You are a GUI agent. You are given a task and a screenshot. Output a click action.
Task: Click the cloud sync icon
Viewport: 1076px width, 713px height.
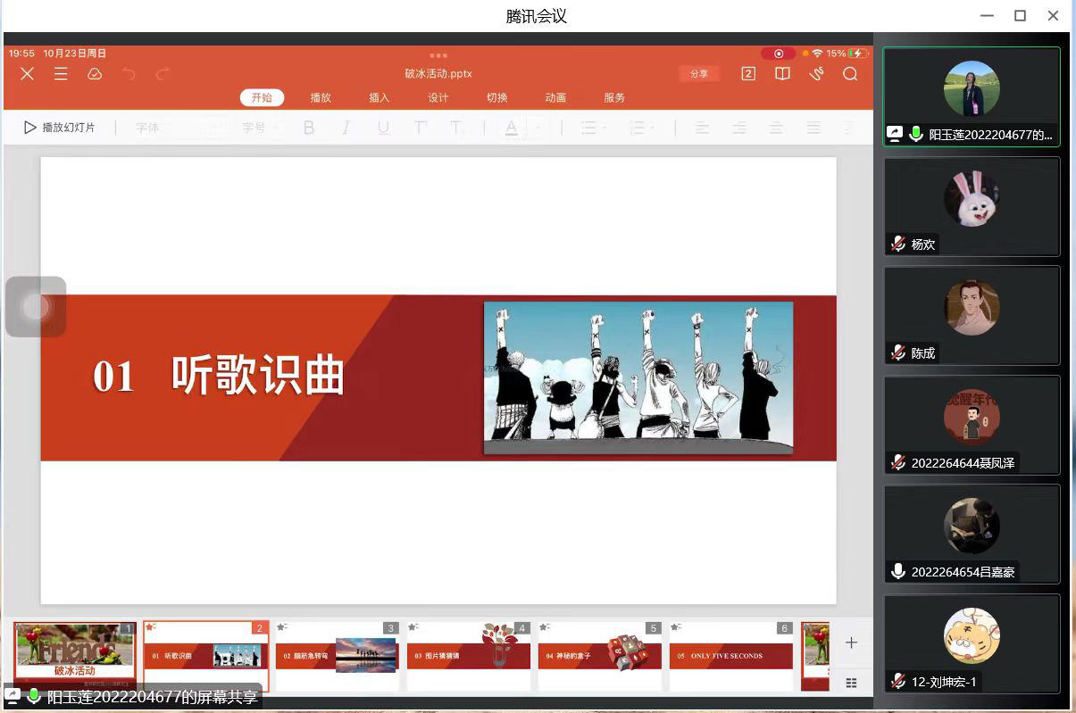tap(95, 74)
